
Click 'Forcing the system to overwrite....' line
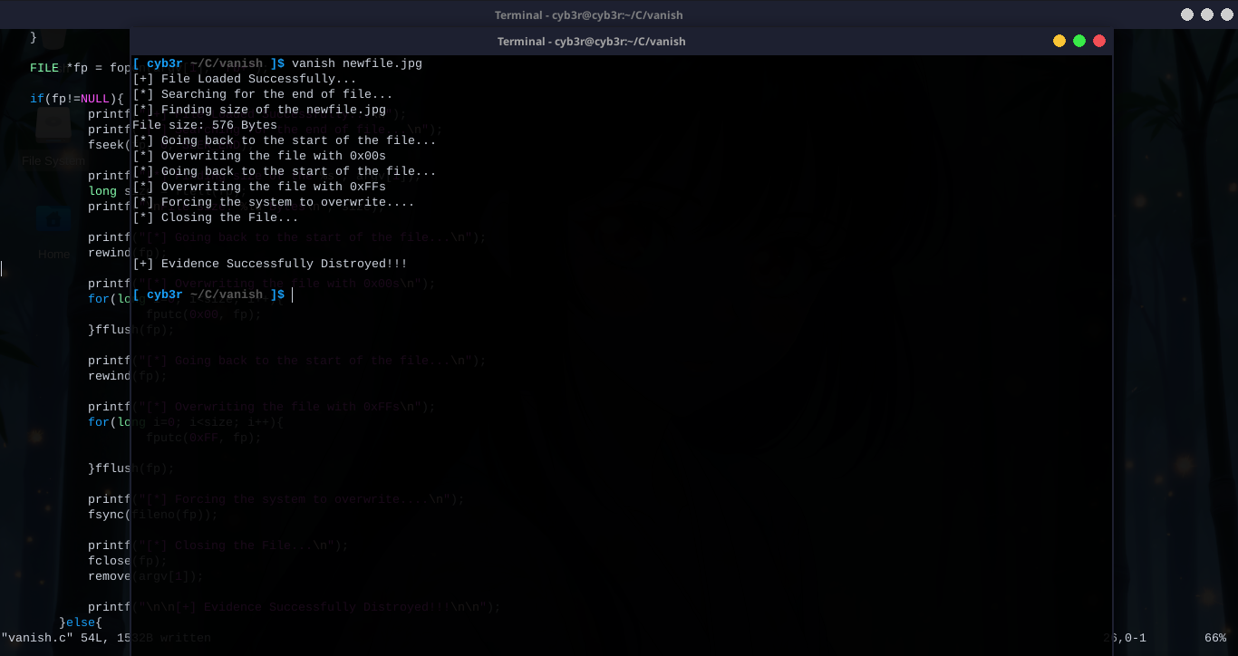pyautogui.click(x=274, y=202)
